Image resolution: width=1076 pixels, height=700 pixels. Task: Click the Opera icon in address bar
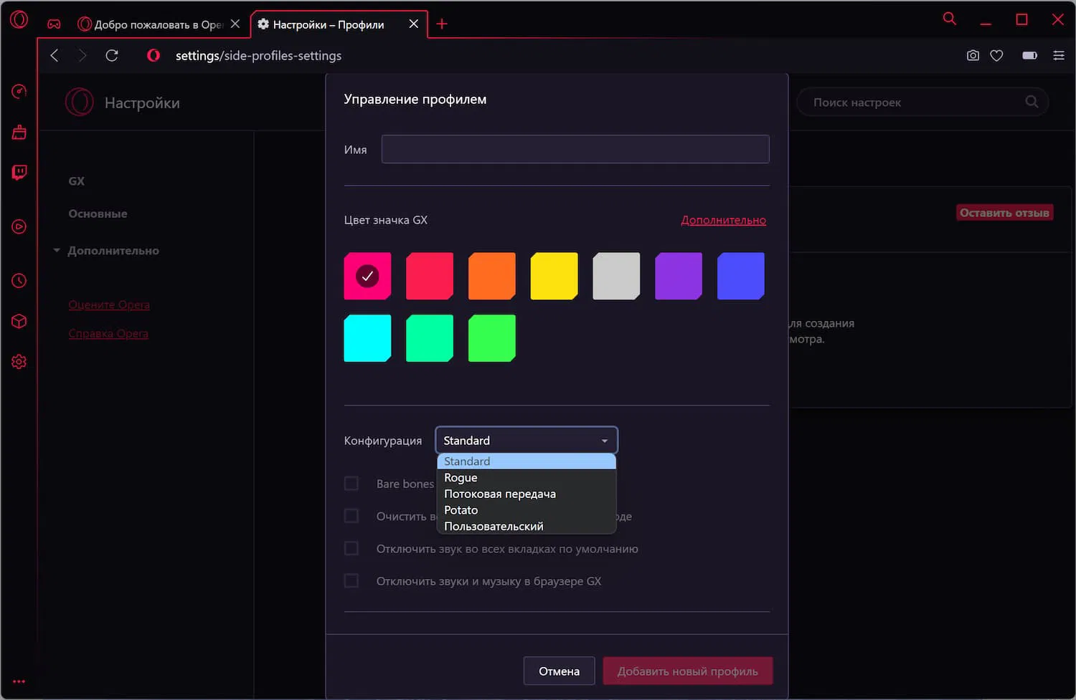click(154, 55)
